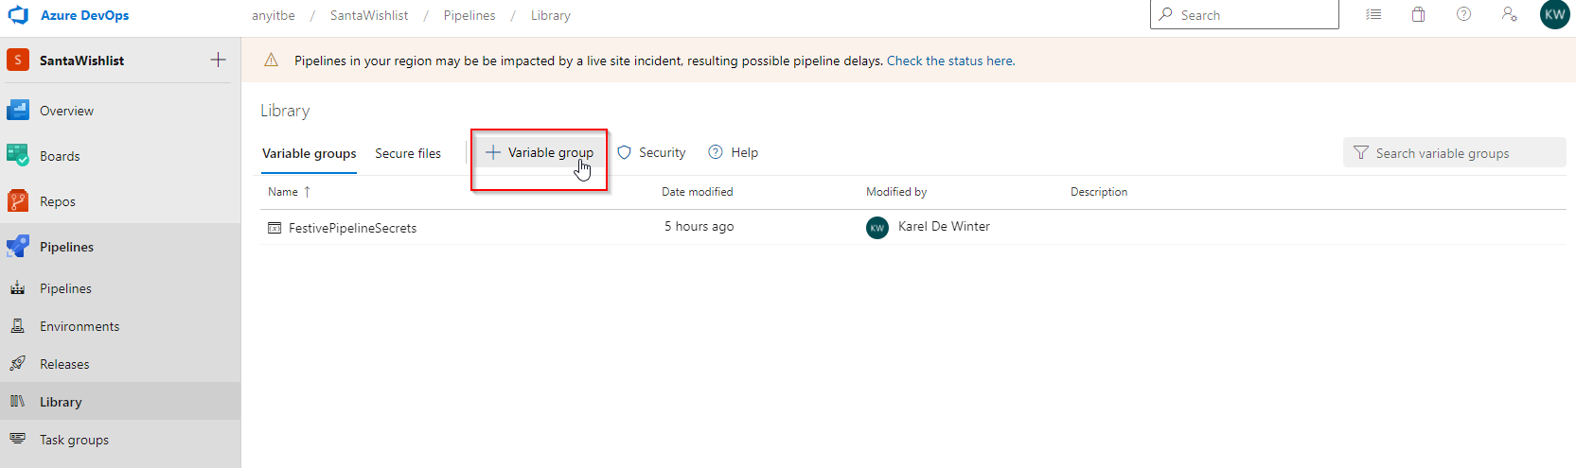Screen dimensions: 1576x468
Task: Focus the Search variable groups filter
Action: tap(1454, 152)
